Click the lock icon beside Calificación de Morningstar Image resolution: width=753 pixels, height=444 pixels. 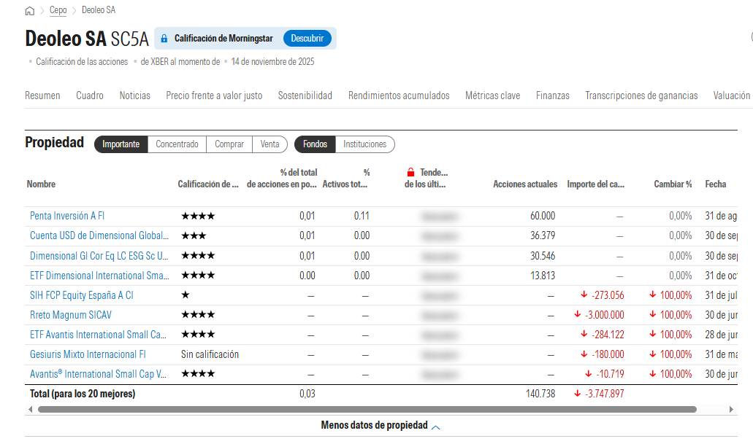pyautogui.click(x=164, y=39)
